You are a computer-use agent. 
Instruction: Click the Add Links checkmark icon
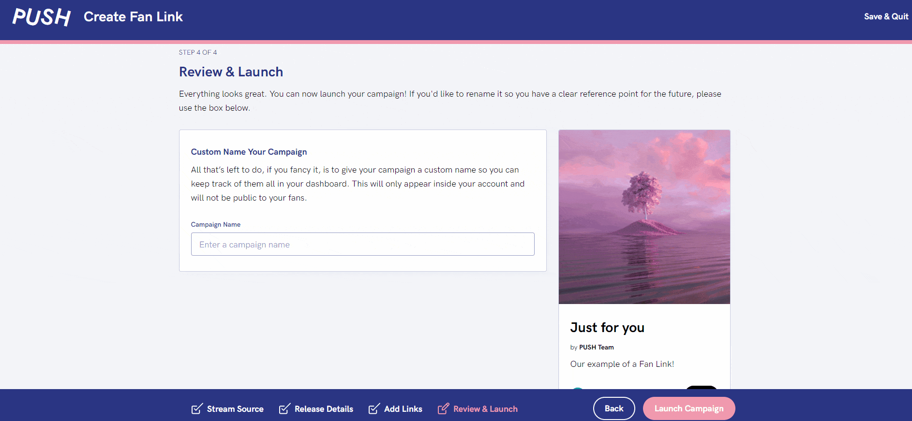tap(374, 409)
